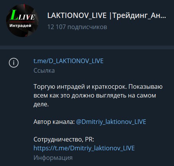This screenshot has width=174, height=166.
Task: Open the @Dmitriy_laktionov_LIVE author mention
Action: (111, 122)
